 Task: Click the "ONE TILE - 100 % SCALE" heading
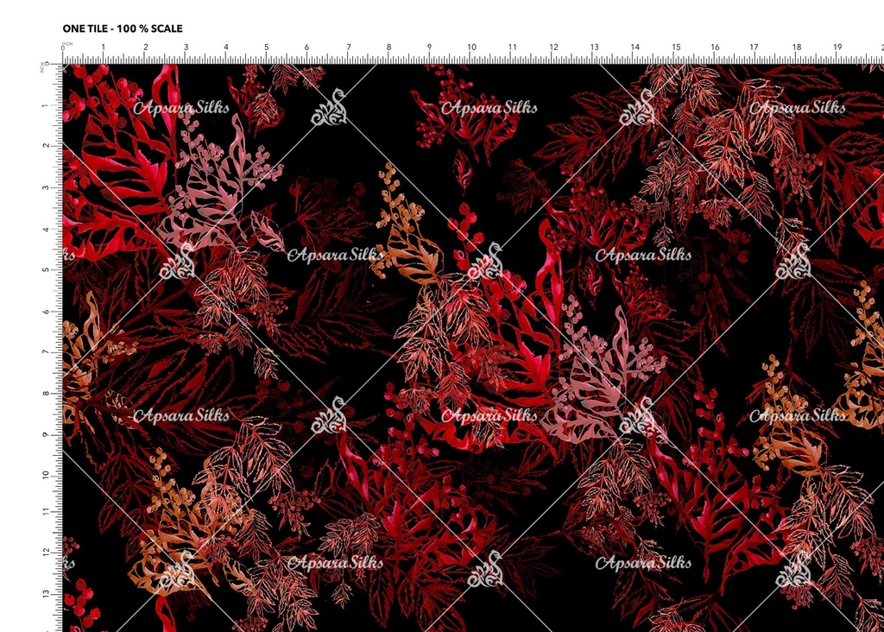123,28
